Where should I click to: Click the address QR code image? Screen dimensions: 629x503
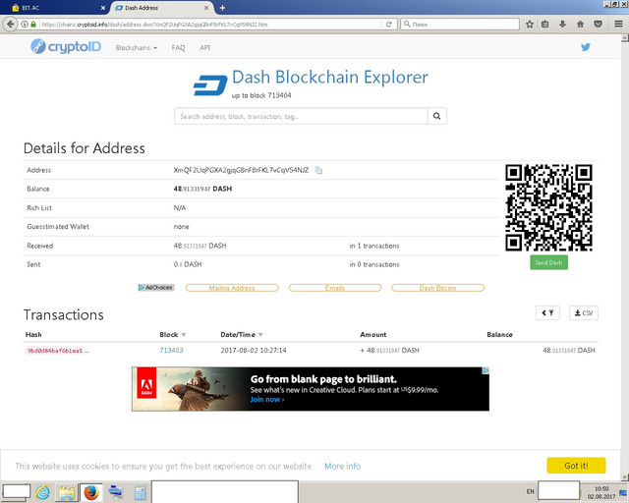pyautogui.click(x=548, y=207)
